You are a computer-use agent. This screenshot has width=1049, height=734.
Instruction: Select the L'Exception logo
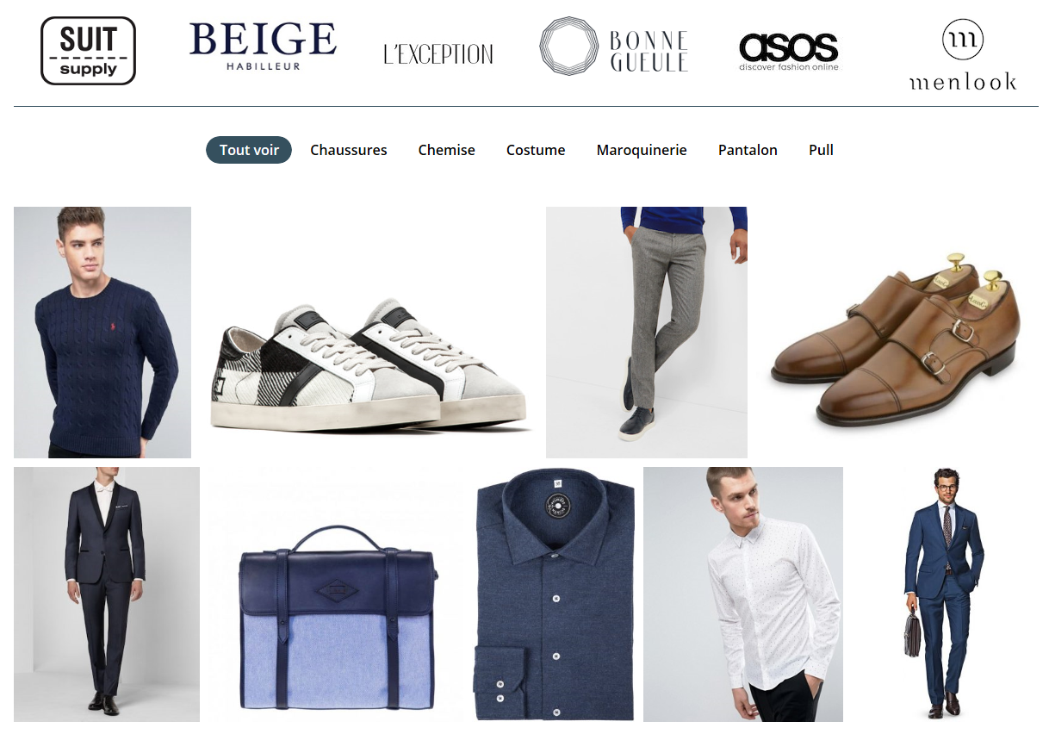(438, 54)
